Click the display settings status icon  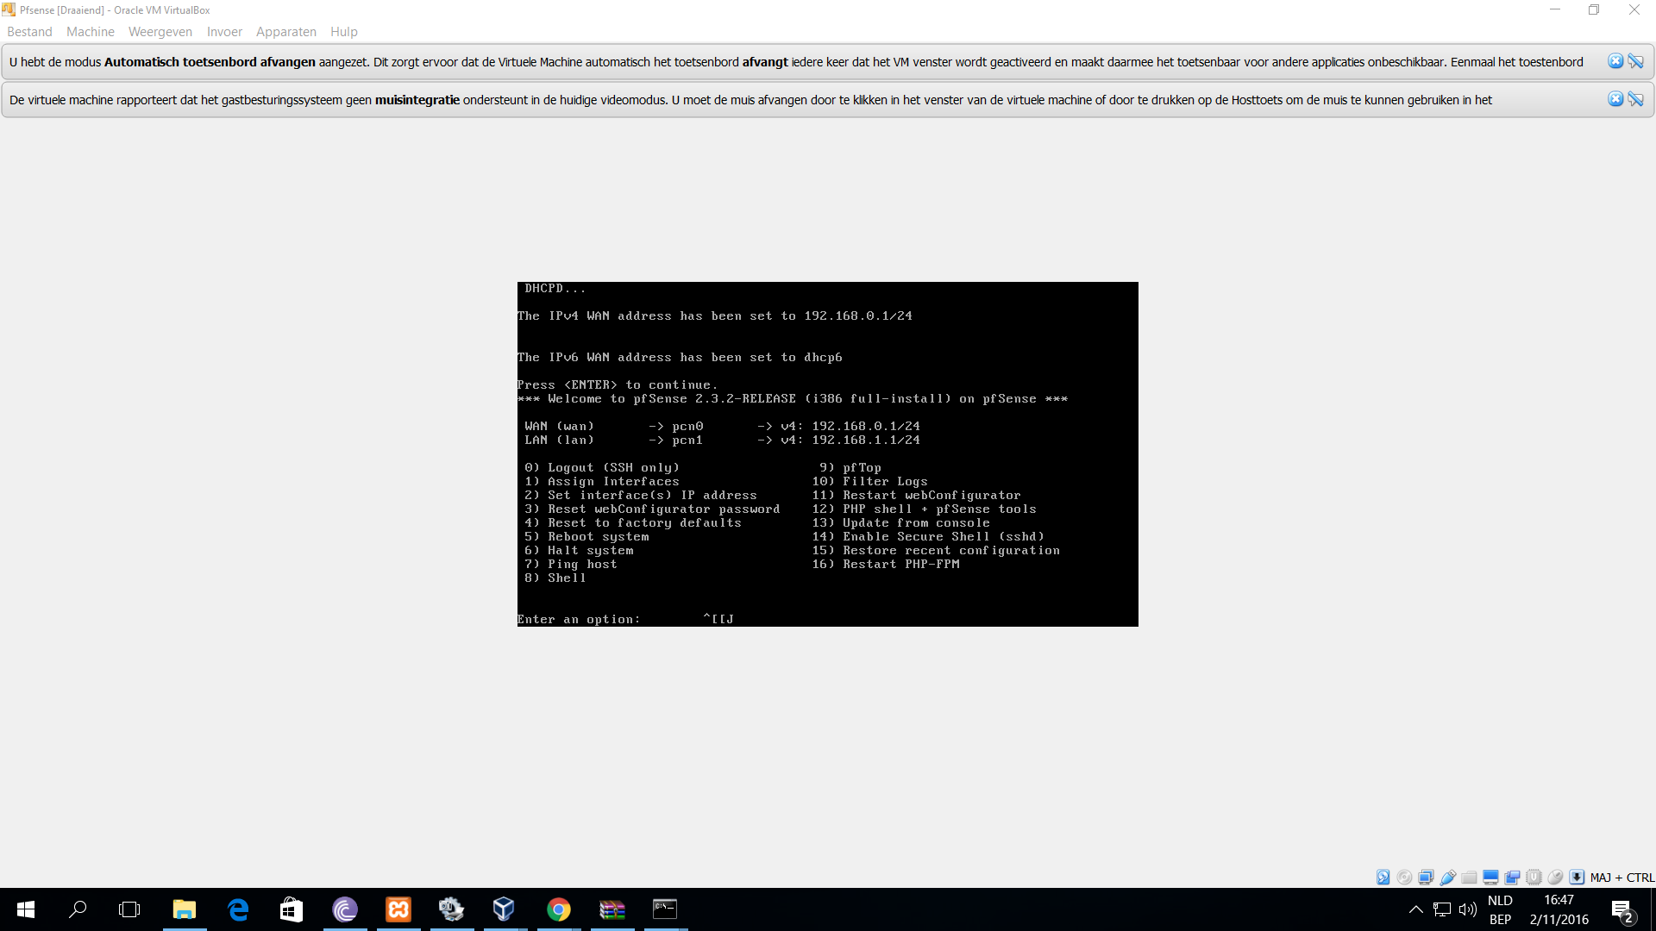pyautogui.click(x=1490, y=878)
